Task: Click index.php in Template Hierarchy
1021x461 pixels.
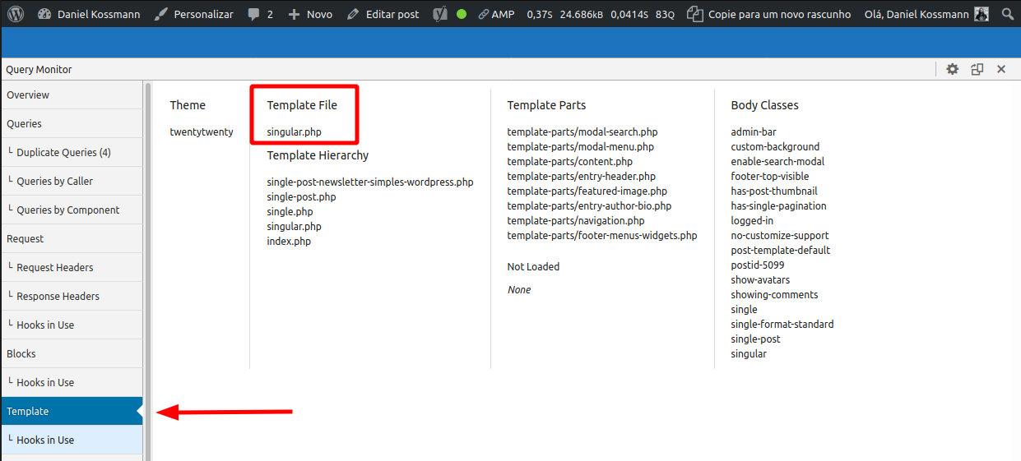Action: [289, 242]
